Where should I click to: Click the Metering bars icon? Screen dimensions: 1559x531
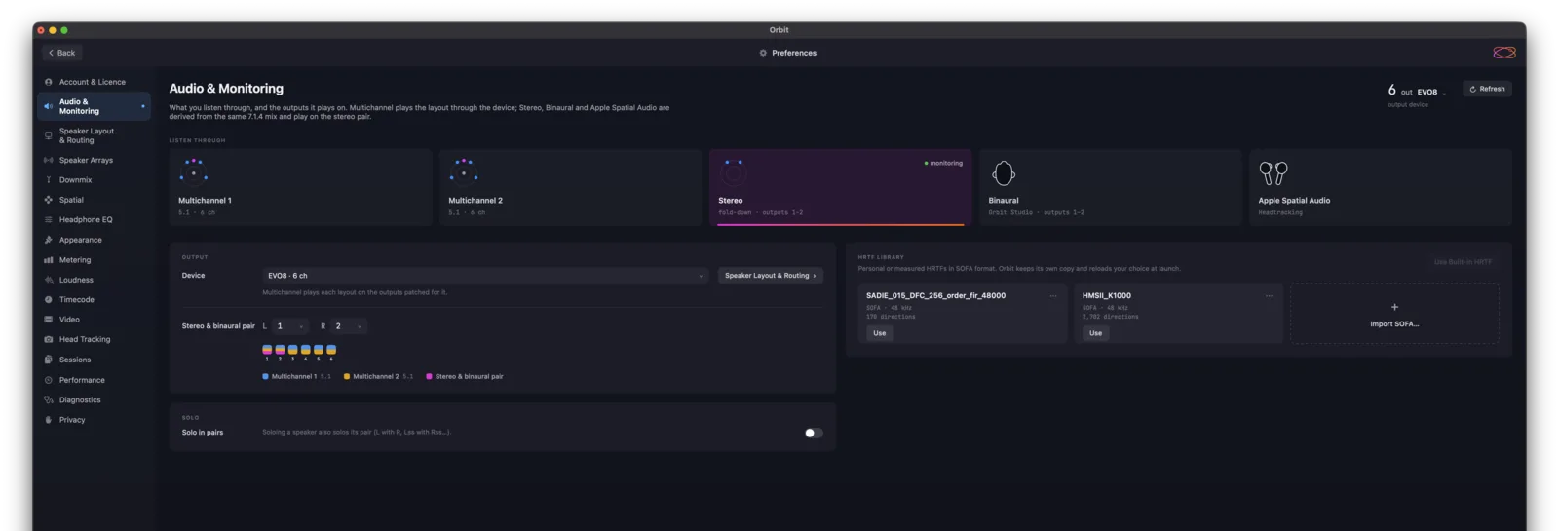(49, 260)
